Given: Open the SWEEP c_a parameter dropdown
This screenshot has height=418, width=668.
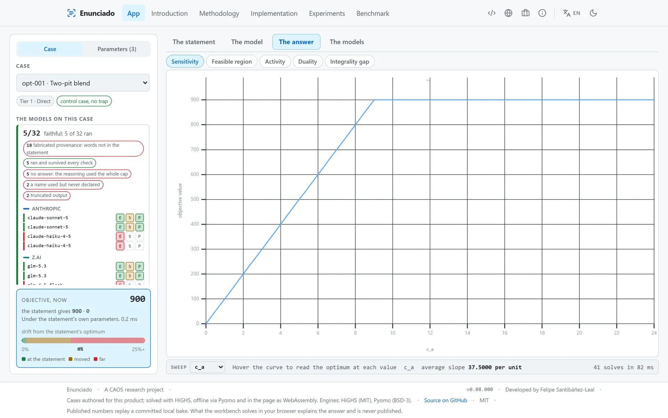Looking at the screenshot, I should pos(207,367).
